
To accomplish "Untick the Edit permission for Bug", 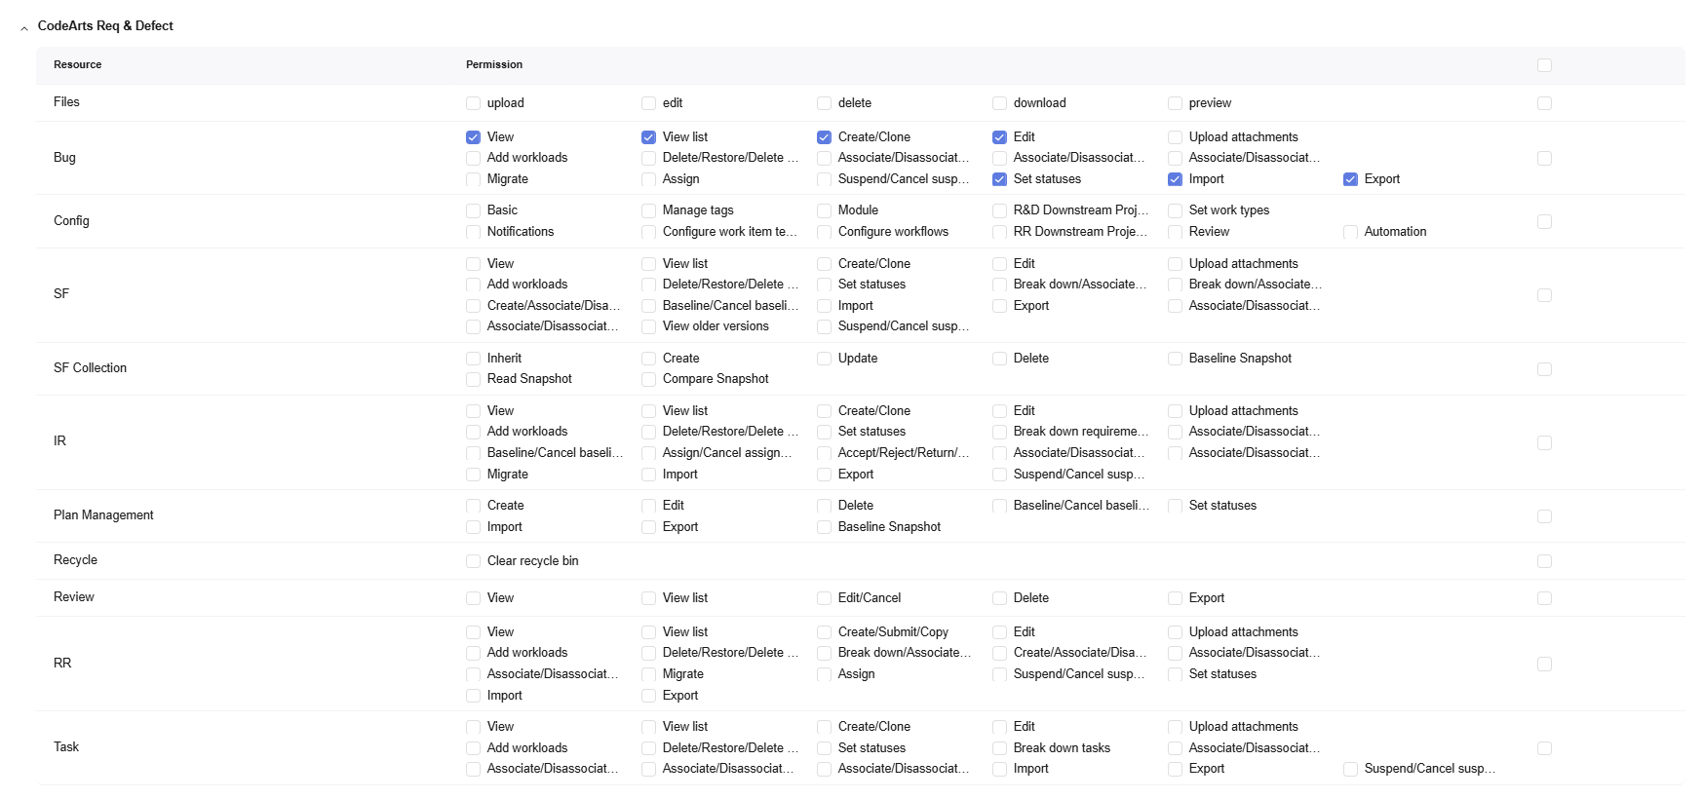I will pyautogui.click(x=999, y=137).
